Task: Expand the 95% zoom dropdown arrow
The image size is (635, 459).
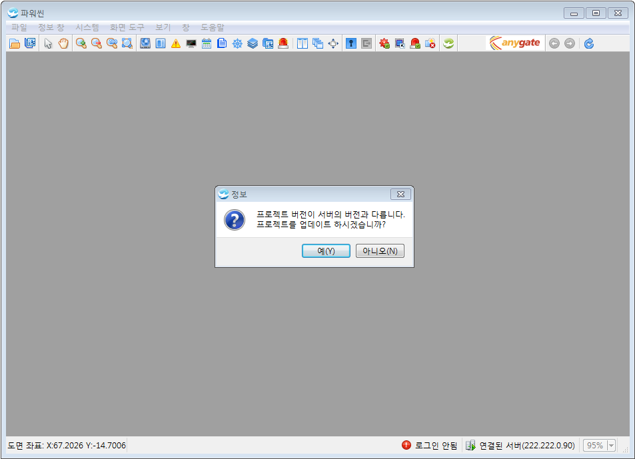Action: click(611, 445)
